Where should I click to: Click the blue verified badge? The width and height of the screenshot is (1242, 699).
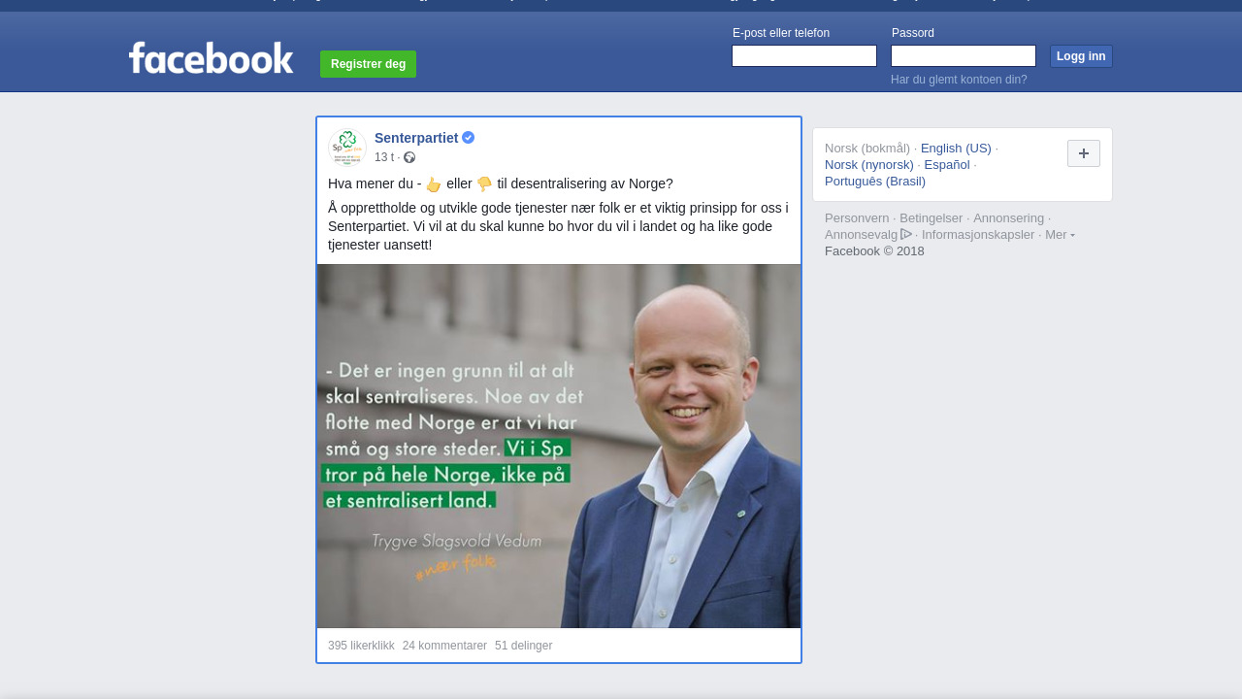point(469,138)
